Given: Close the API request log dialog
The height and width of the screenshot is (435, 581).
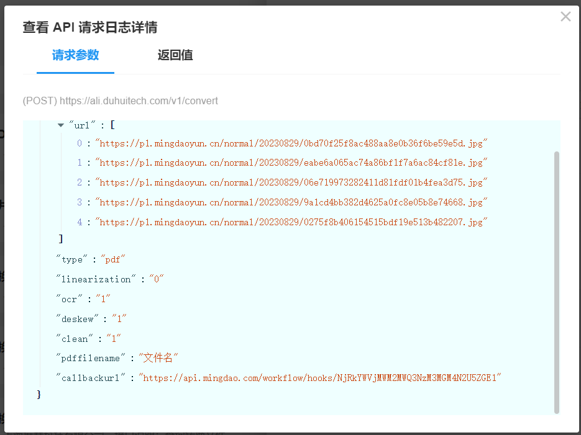Looking at the screenshot, I should pos(565,17).
